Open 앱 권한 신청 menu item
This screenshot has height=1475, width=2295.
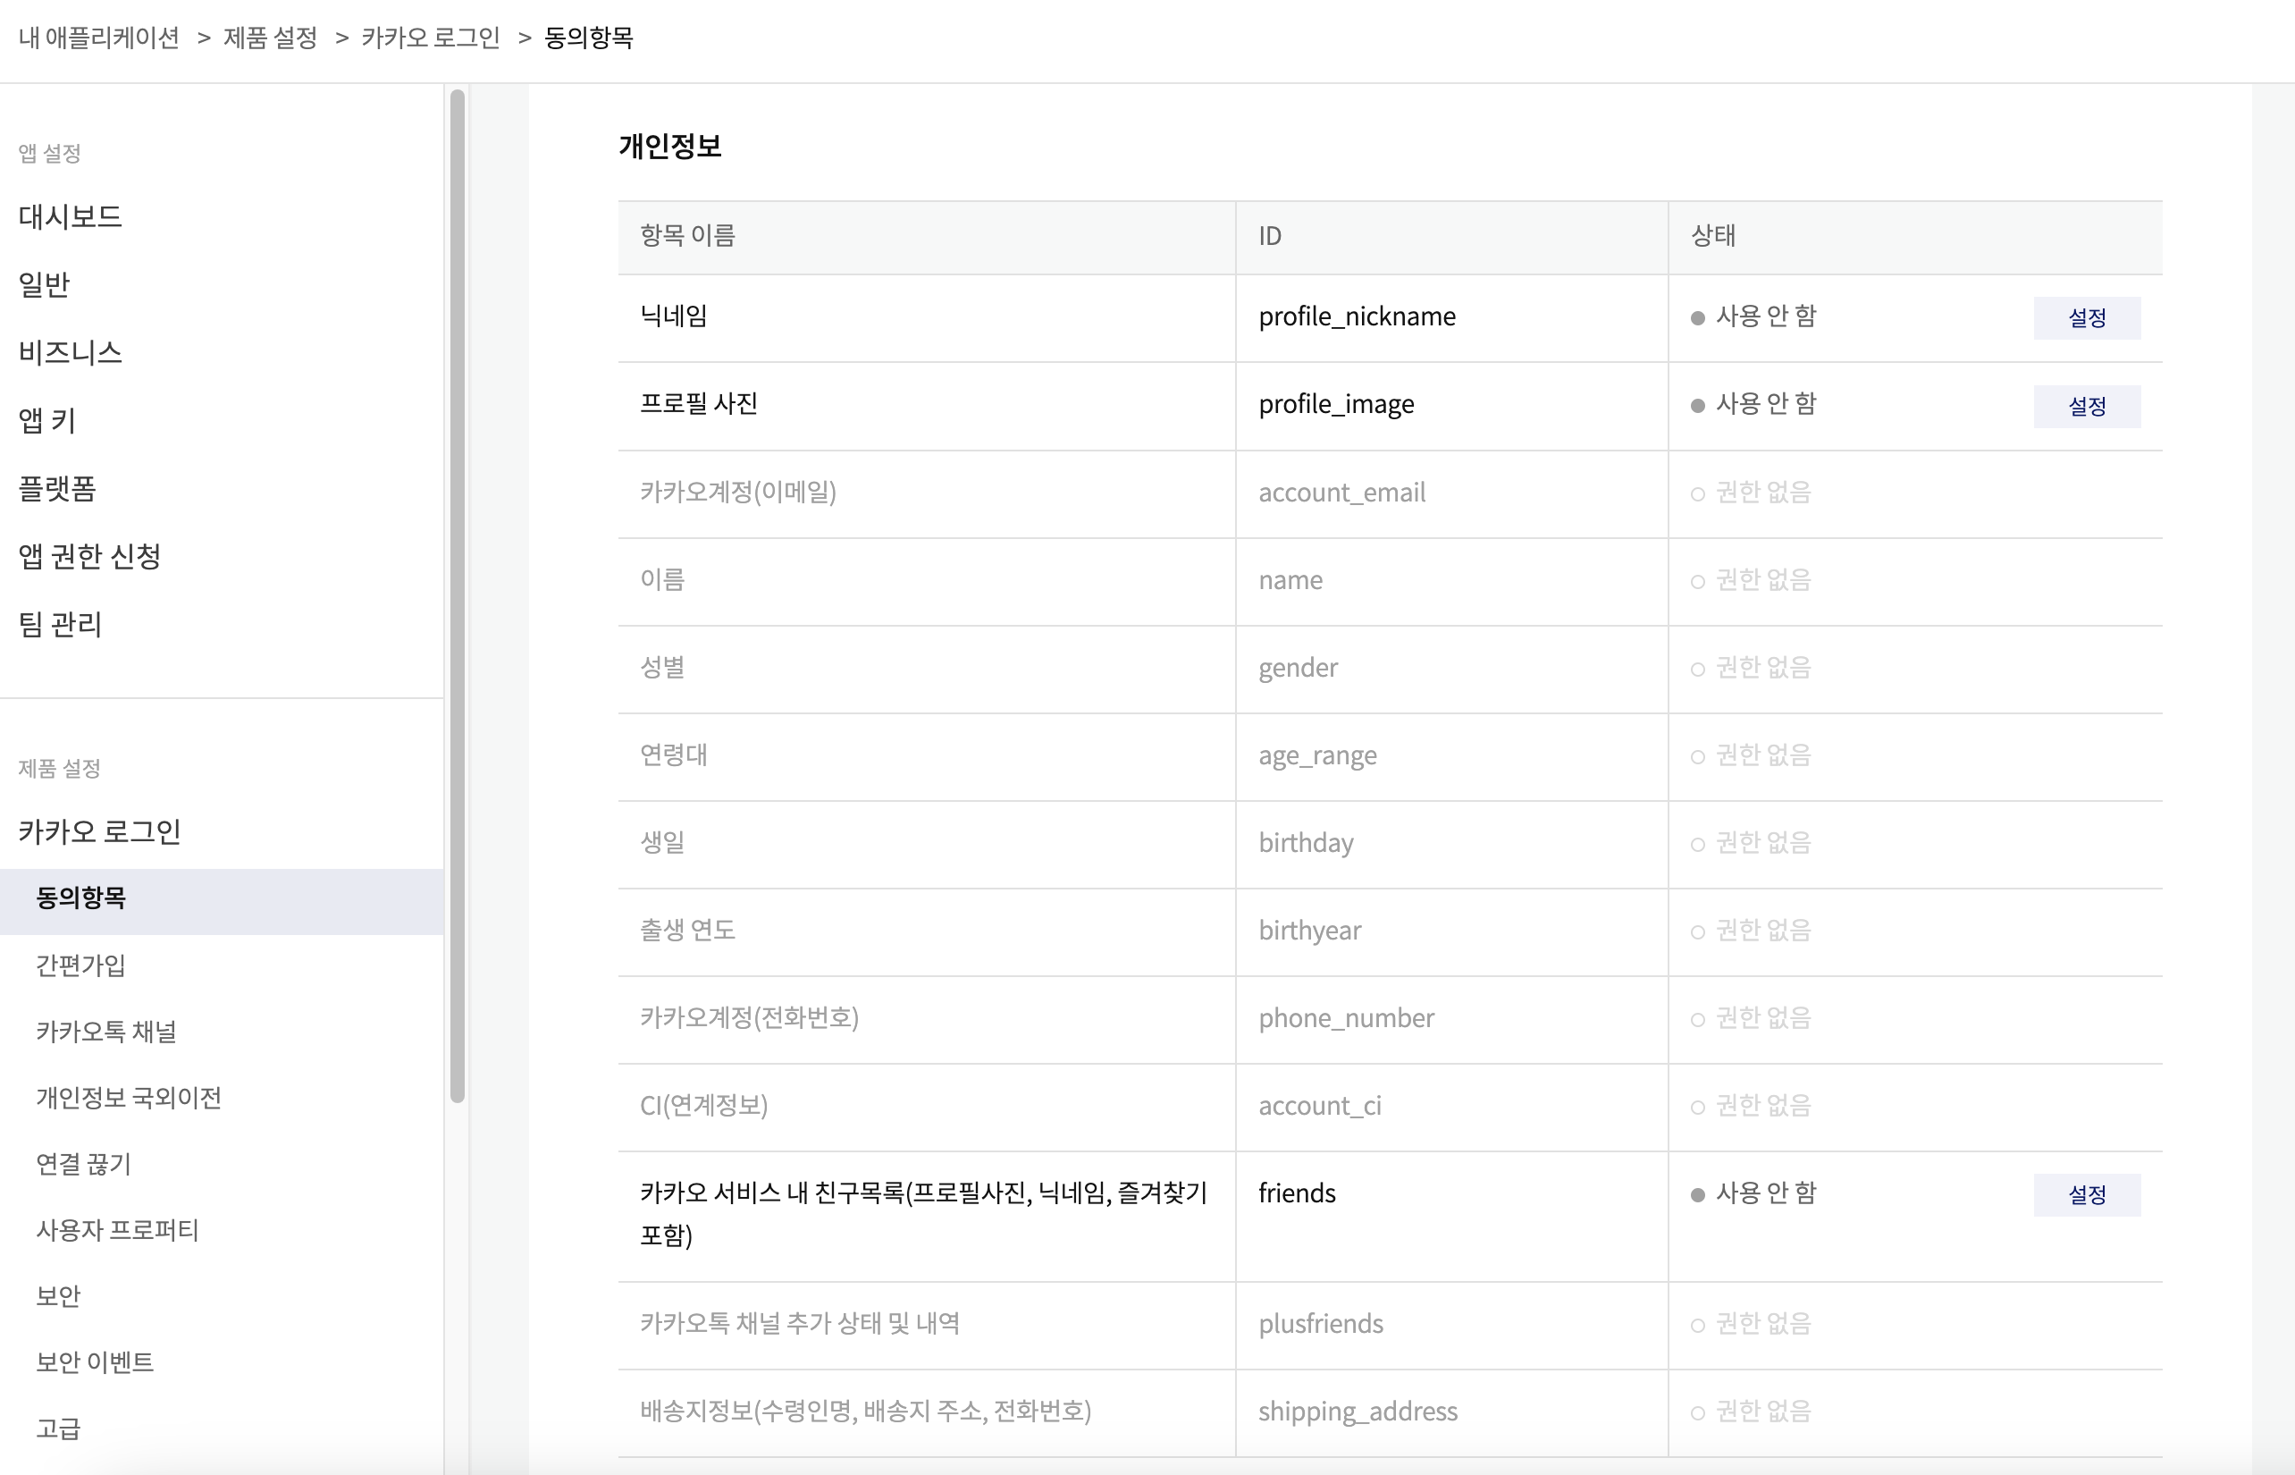tap(89, 556)
